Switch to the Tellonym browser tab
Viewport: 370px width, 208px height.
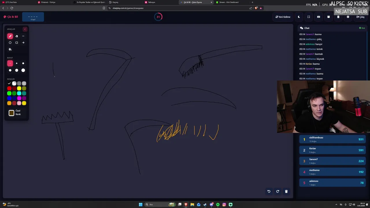[x=160, y=2]
